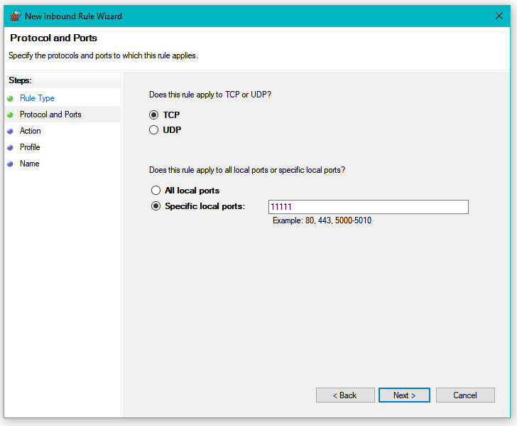Select the Protocol and Ports step
Image resolution: width=517 pixels, height=426 pixels.
pyautogui.click(x=50, y=115)
